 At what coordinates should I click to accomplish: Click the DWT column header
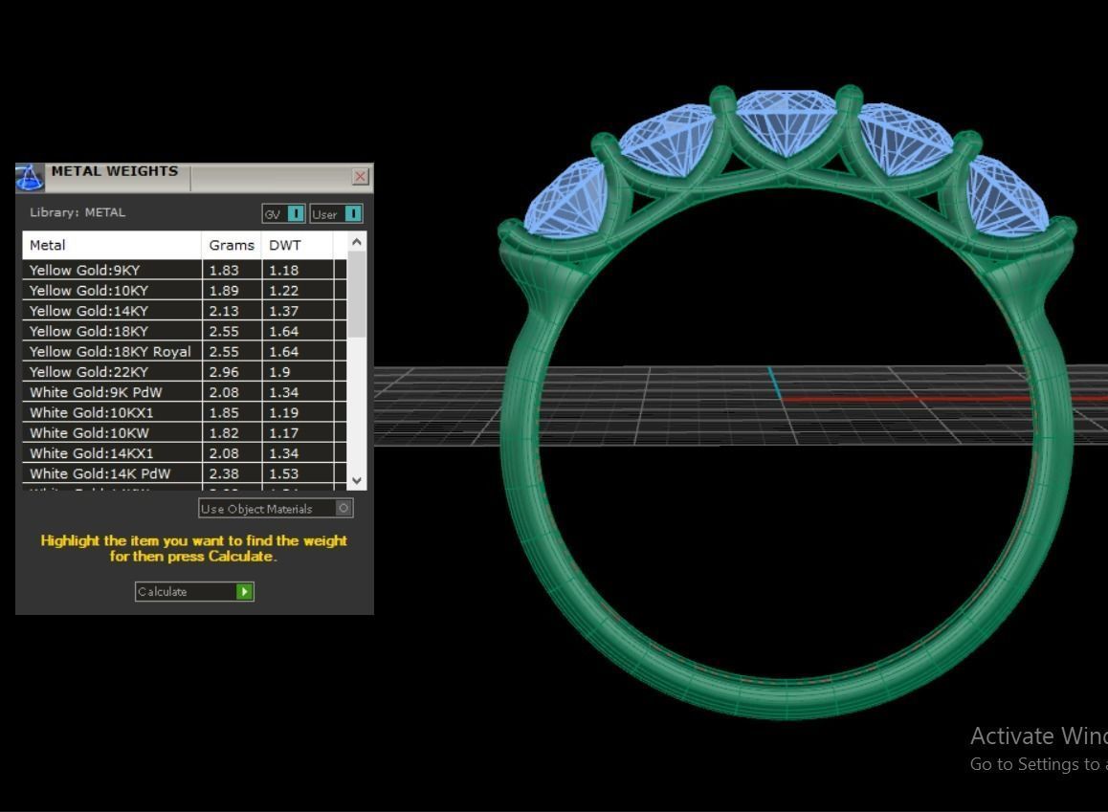point(298,245)
